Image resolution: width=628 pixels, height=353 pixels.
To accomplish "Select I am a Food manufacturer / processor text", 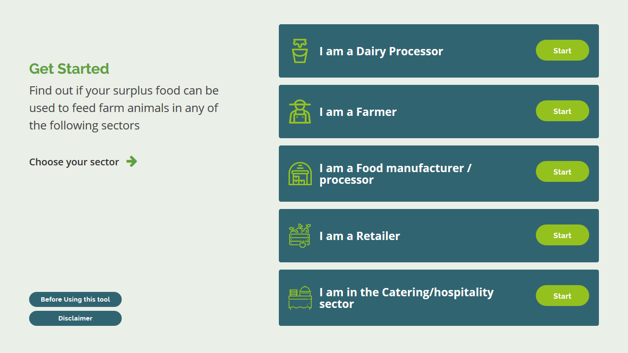I will tap(395, 174).
